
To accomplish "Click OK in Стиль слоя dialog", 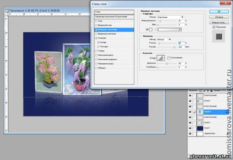I will click(x=219, y=12).
